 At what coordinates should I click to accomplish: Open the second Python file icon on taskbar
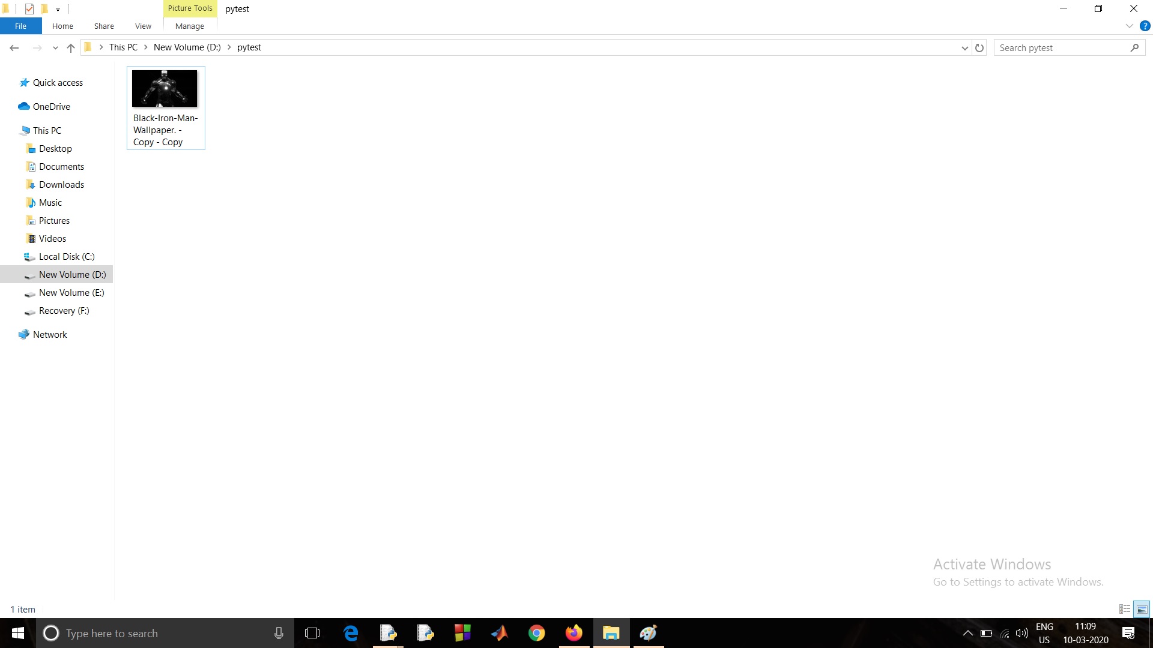(x=425, y=633)
